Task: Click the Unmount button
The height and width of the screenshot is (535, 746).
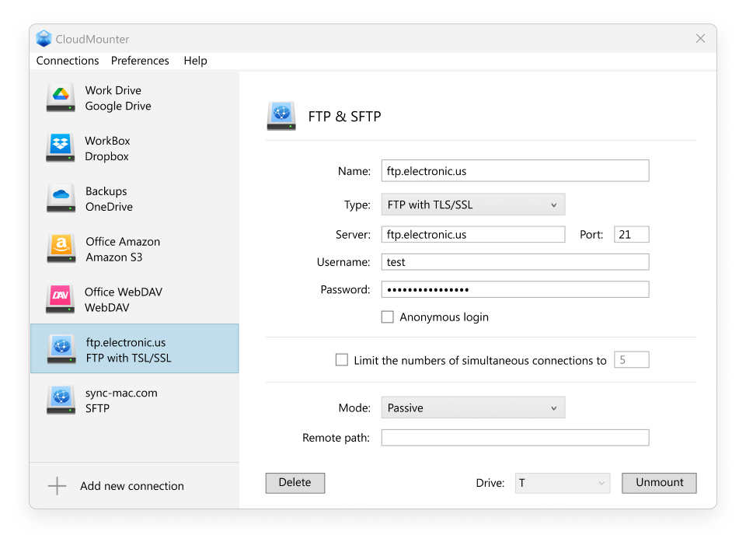Action: [659, 483]
